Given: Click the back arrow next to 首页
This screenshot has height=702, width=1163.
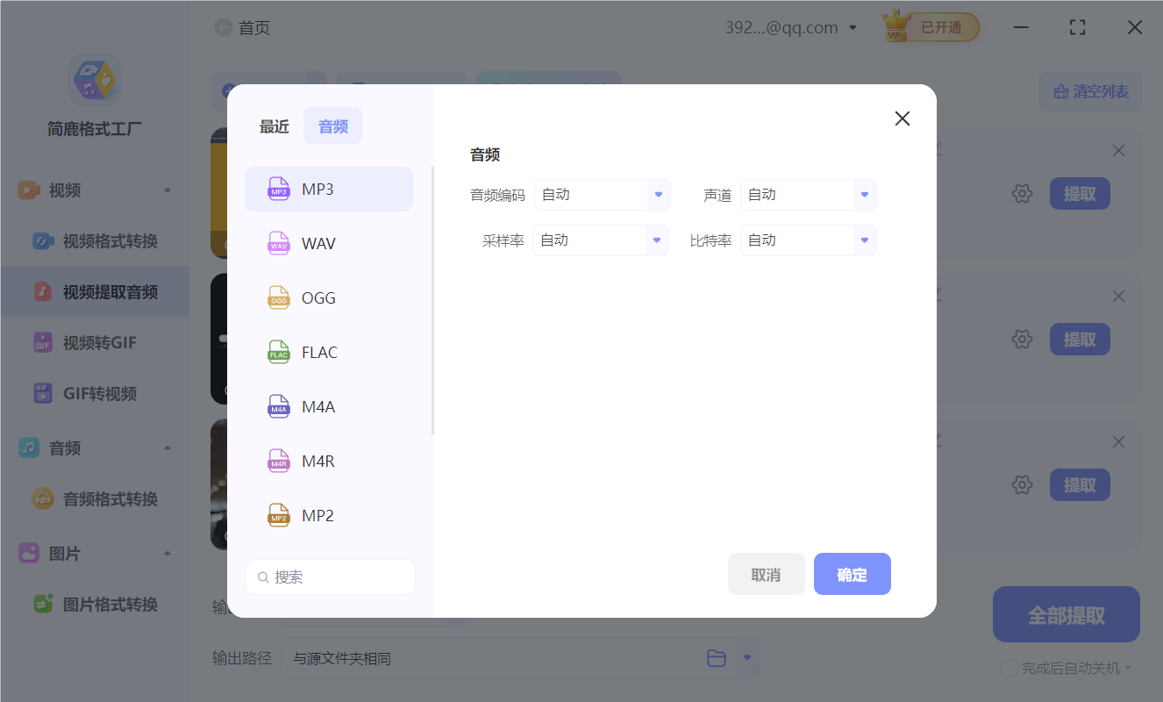Looking at the screenshot, I should click(223, 26).
